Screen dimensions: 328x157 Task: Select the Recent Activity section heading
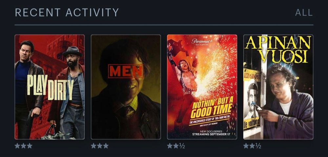tap(67, 12)
